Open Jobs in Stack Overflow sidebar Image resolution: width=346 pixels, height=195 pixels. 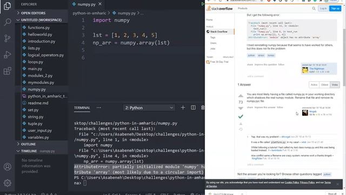[212, 48]
